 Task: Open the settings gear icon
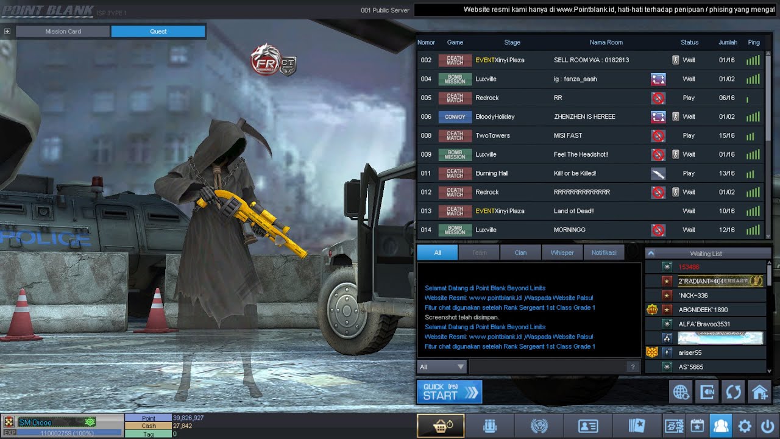click(x=744, y=426)
